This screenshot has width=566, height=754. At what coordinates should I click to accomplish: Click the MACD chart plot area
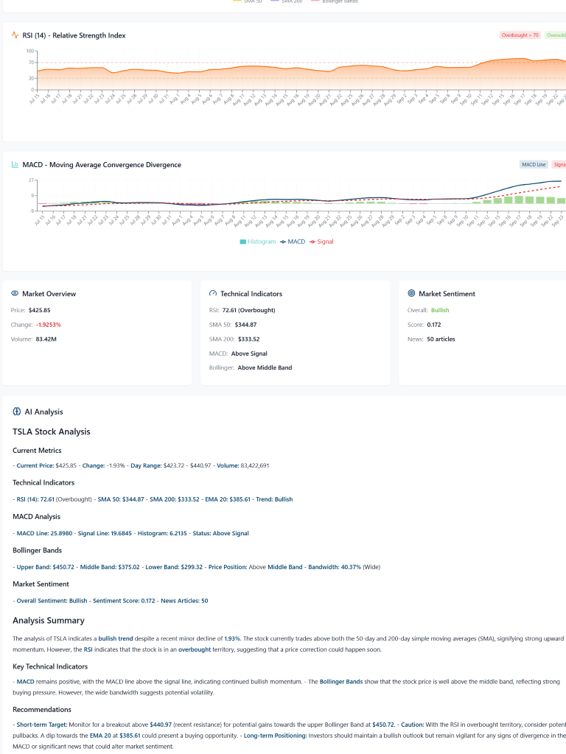pos(301,195)
